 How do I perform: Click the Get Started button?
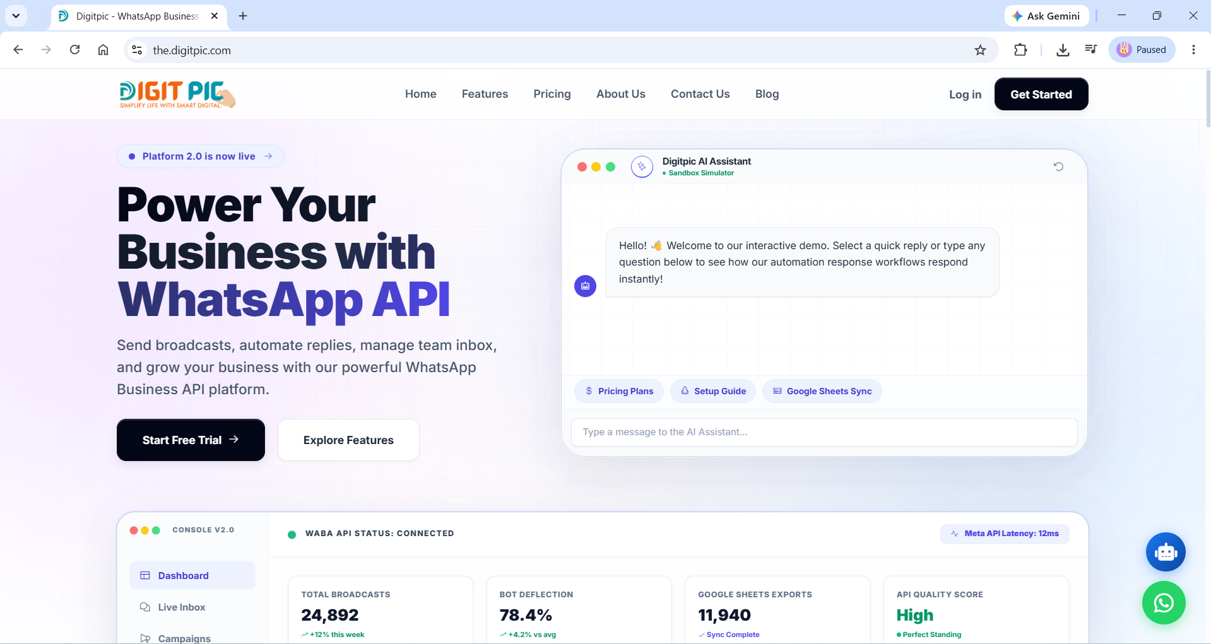point(1041,94)
